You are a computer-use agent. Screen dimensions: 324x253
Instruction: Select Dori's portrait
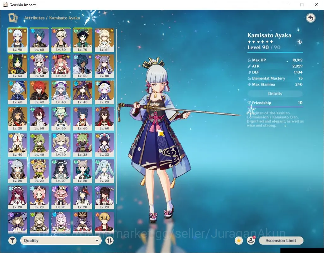pyautogui.click(x=61, y=198)
